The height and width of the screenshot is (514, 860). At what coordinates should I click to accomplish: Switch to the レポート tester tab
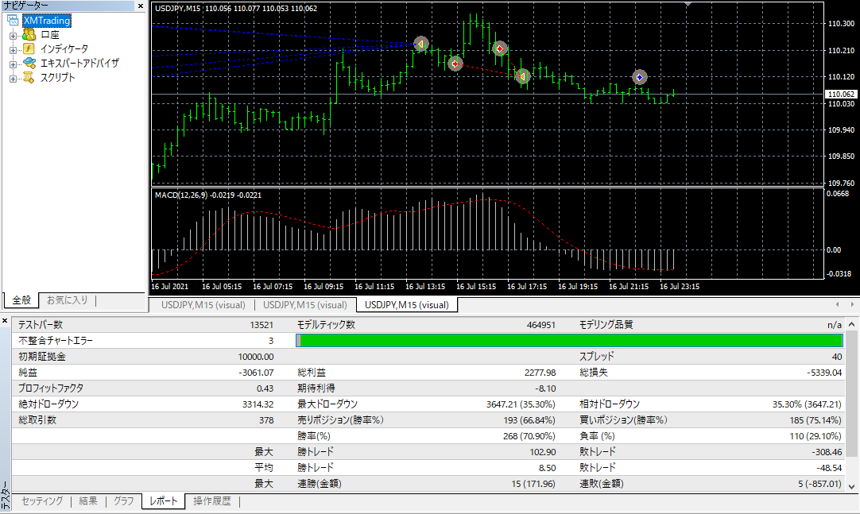click(x=164, y=500)
